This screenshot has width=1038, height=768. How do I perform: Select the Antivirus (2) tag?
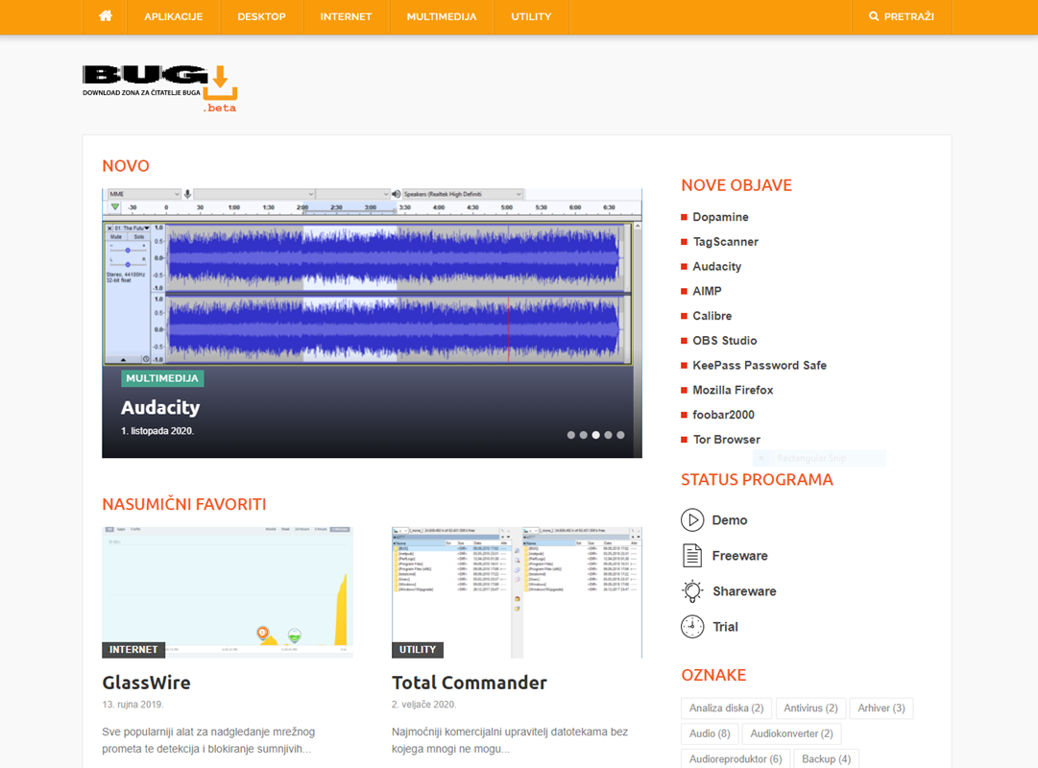[x=811, y=708]
